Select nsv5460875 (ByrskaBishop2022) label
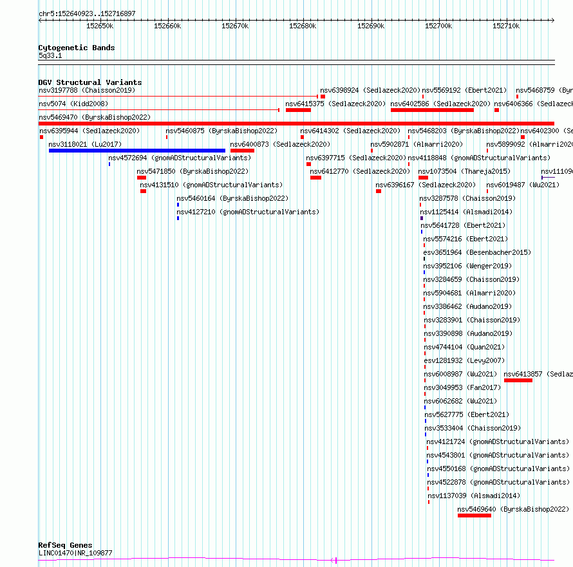 point(221,131)
